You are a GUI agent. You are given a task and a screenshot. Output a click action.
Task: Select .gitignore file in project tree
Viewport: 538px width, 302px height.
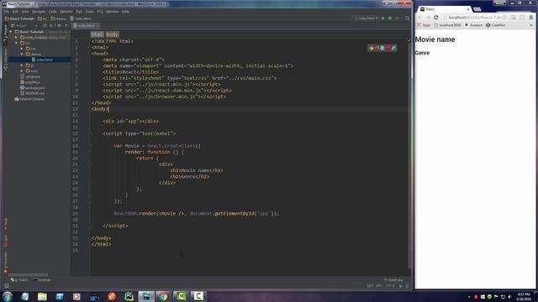pyautogui.click(x=30, y=76)
